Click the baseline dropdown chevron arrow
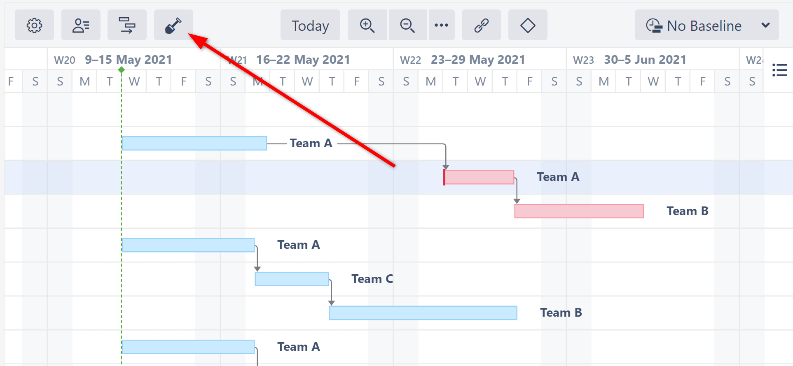Viewport: 793px width, 366px height. pyautogui.click(x=765, y=25)
